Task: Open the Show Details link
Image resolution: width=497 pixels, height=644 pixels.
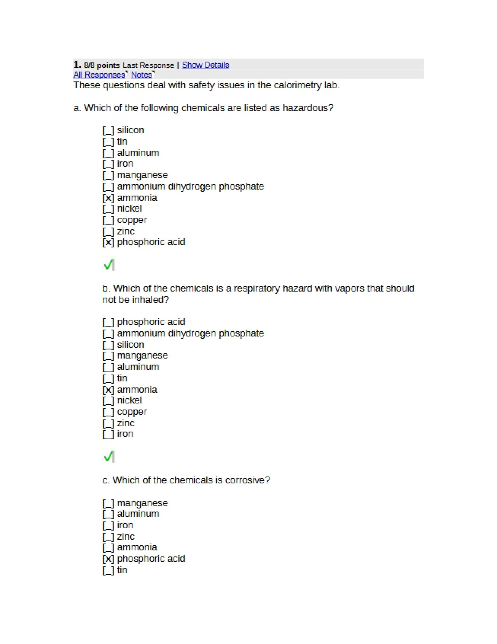Action: point(205,65)
